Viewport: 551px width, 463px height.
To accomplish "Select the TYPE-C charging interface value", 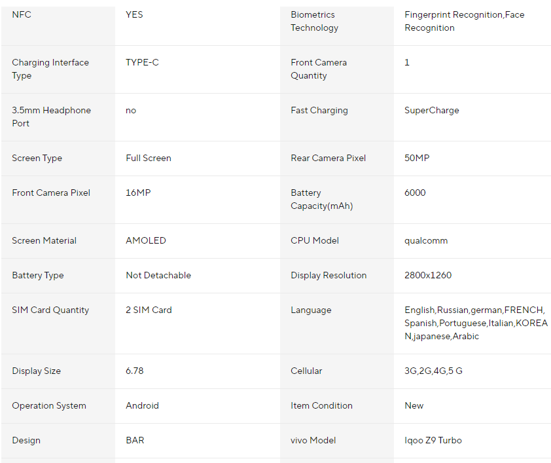I will (x=142, y=62).
